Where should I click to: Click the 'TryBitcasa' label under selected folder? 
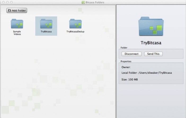(x=46, y=32)
